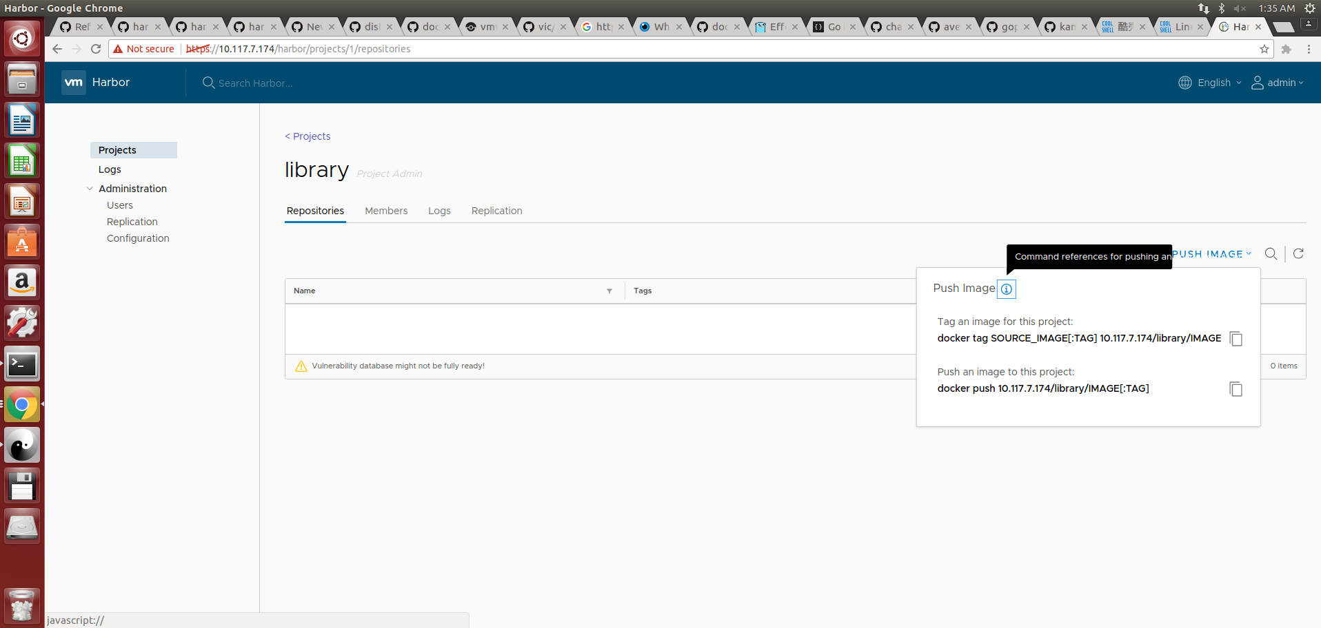The width and height of the screenshot is (1321, 628).
Task: Click the docker push command text
Action: pyautogui.click(x=1043, y=388)
